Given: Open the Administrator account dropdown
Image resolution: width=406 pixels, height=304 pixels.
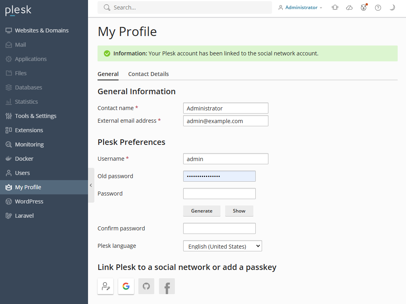Looking at the screenshot, I should pyautogui.click(x=300, y=7).
